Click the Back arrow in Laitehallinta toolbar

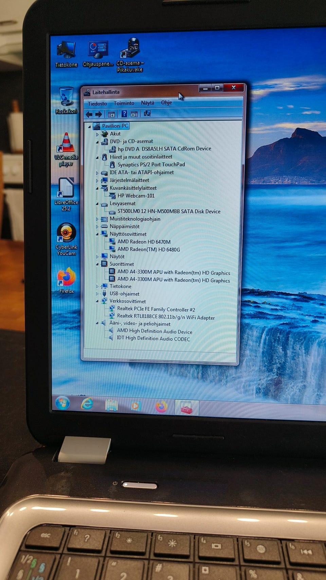(89, 115)
